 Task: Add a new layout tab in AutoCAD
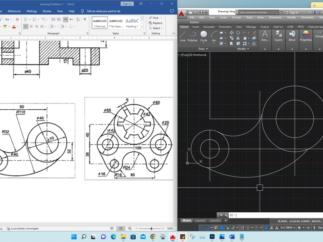point(226,220)
